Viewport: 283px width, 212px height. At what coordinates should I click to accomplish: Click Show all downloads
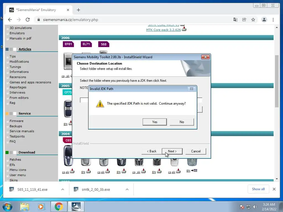click(x=258, y=189)
